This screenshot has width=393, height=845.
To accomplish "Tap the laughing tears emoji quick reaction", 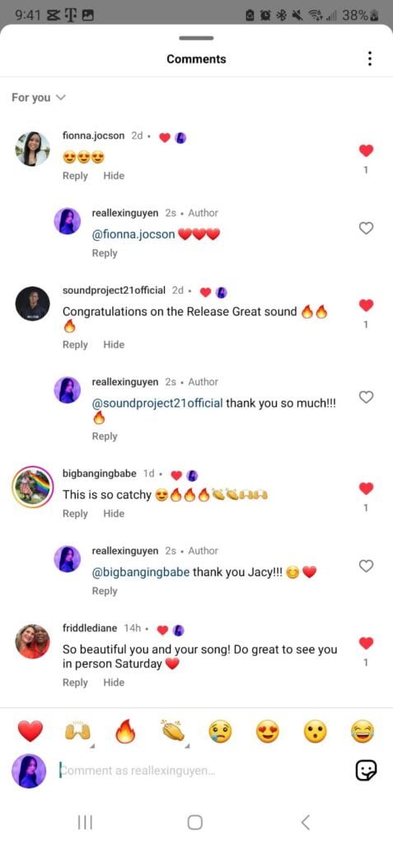I will (363, 732).
